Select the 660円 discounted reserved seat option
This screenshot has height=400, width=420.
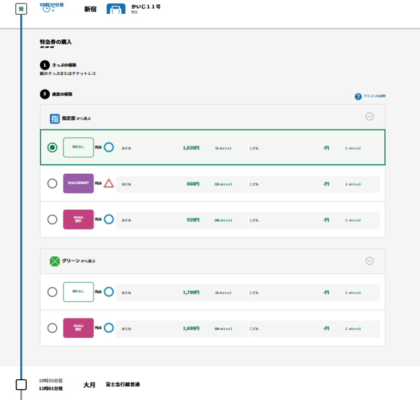(52, 184)
